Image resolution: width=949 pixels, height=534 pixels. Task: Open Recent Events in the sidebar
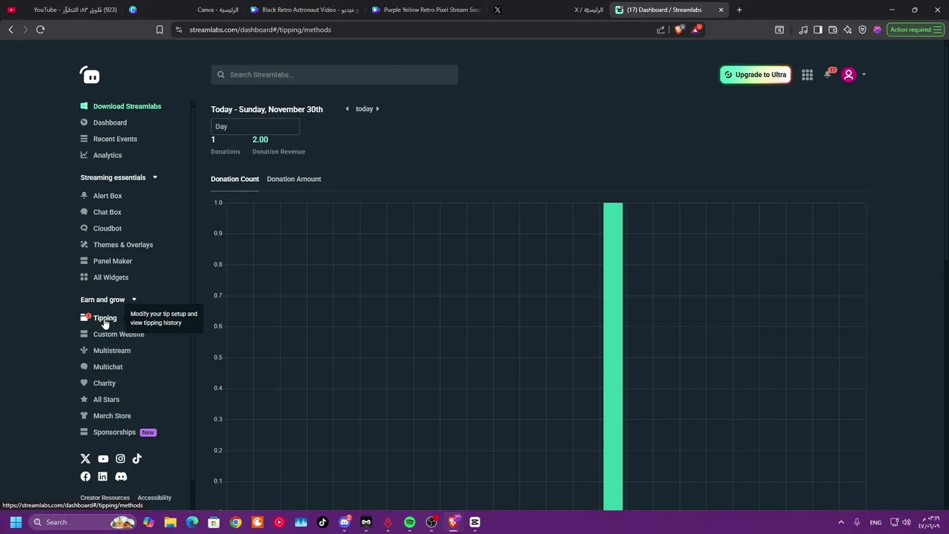click(x=115, y=139)
